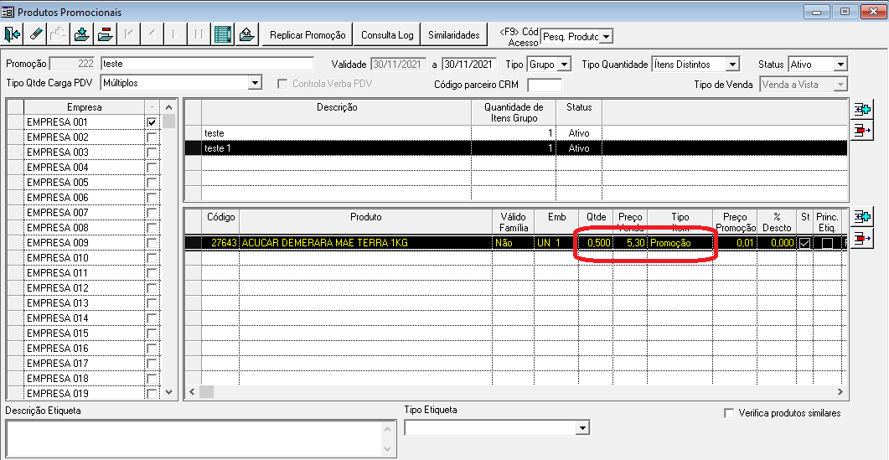Check the EMPRESA 009 checkbox
Viewport: 889px width, 460px height.
(x=152, y=243)
